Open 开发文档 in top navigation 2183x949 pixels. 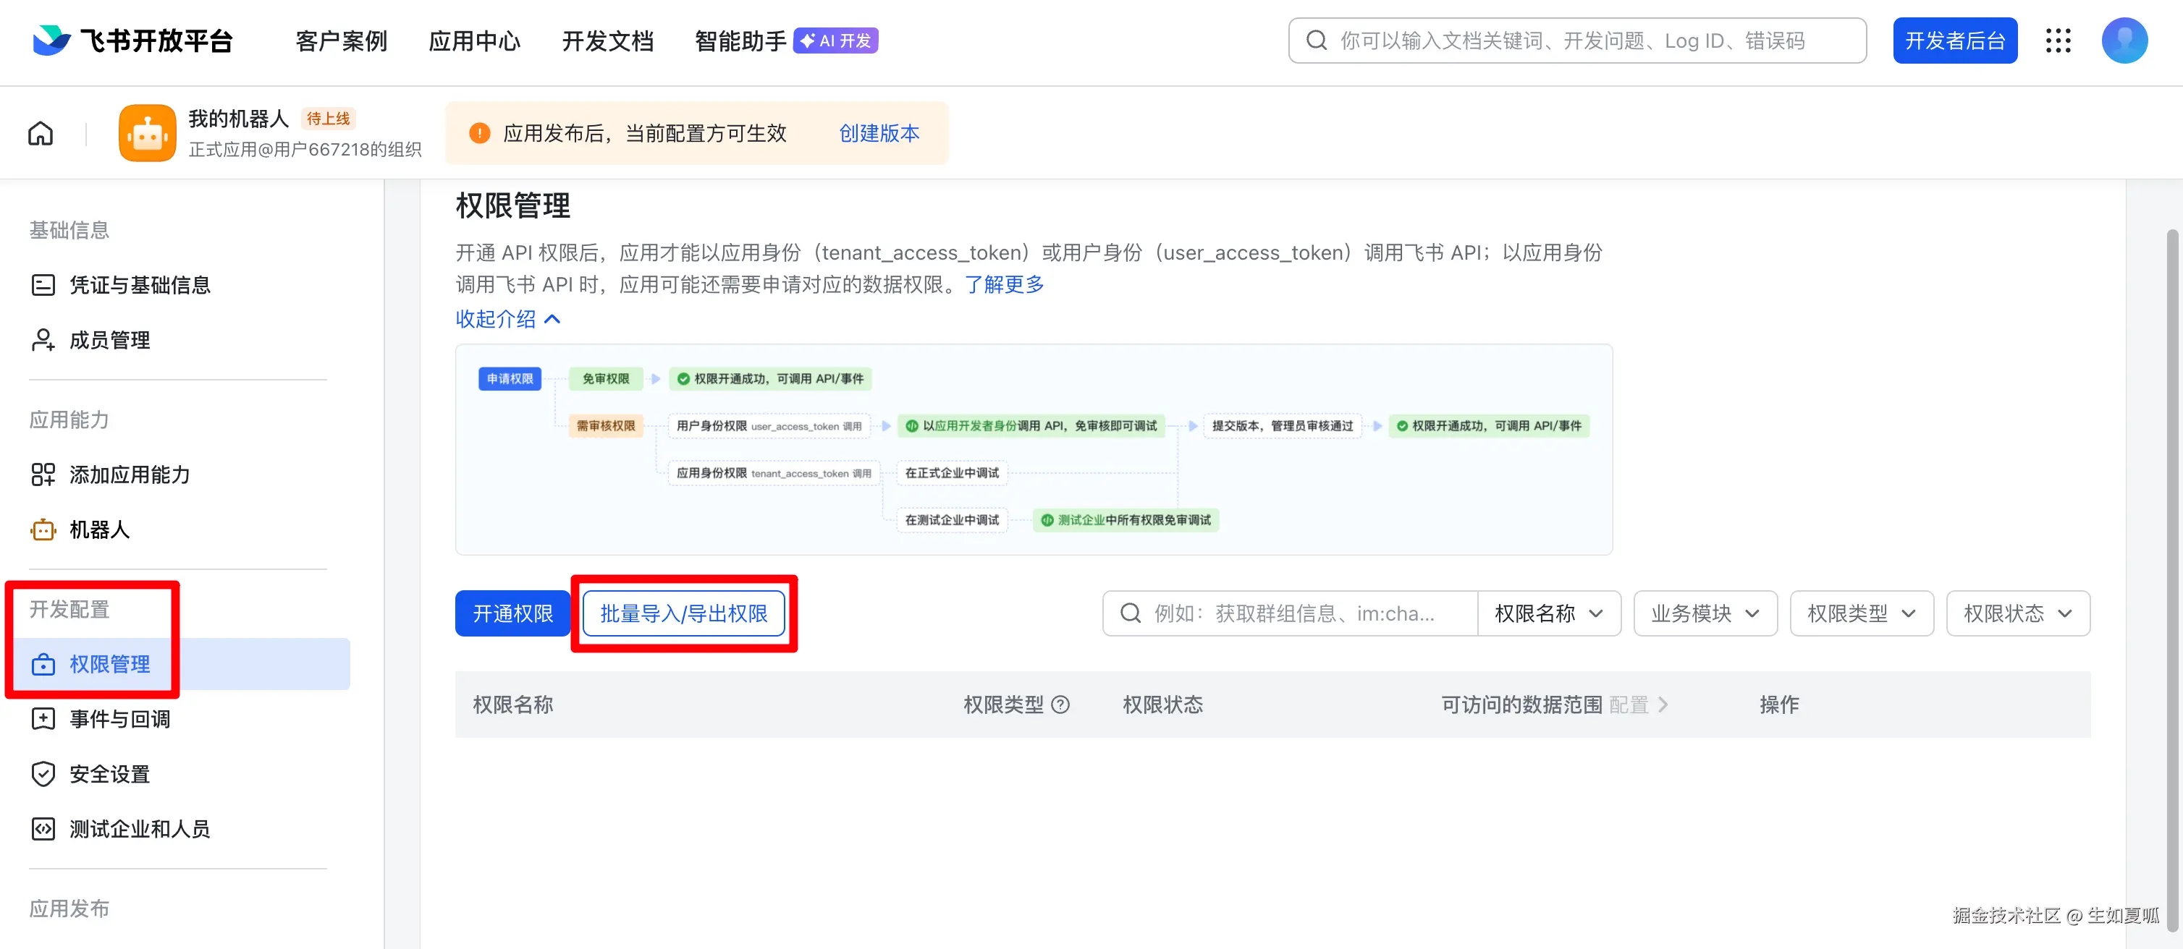(x=607, y=41)
